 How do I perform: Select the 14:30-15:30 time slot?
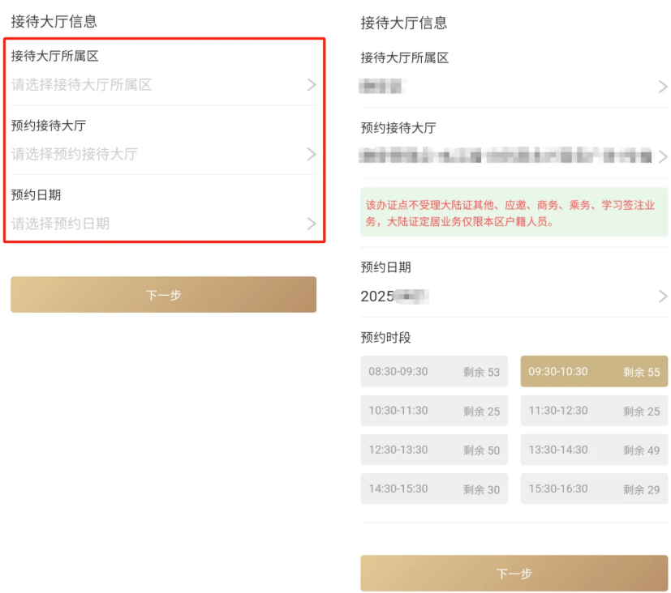[434, 489]
